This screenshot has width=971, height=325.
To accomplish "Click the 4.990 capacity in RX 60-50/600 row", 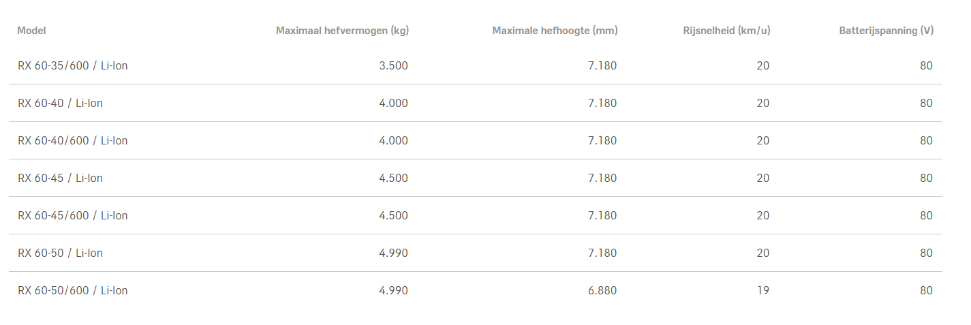I will click(x=393, y=291).
